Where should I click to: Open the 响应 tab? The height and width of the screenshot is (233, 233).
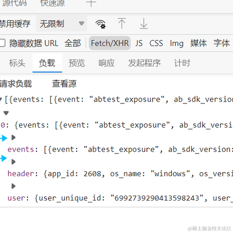click(x=106, y=63)
